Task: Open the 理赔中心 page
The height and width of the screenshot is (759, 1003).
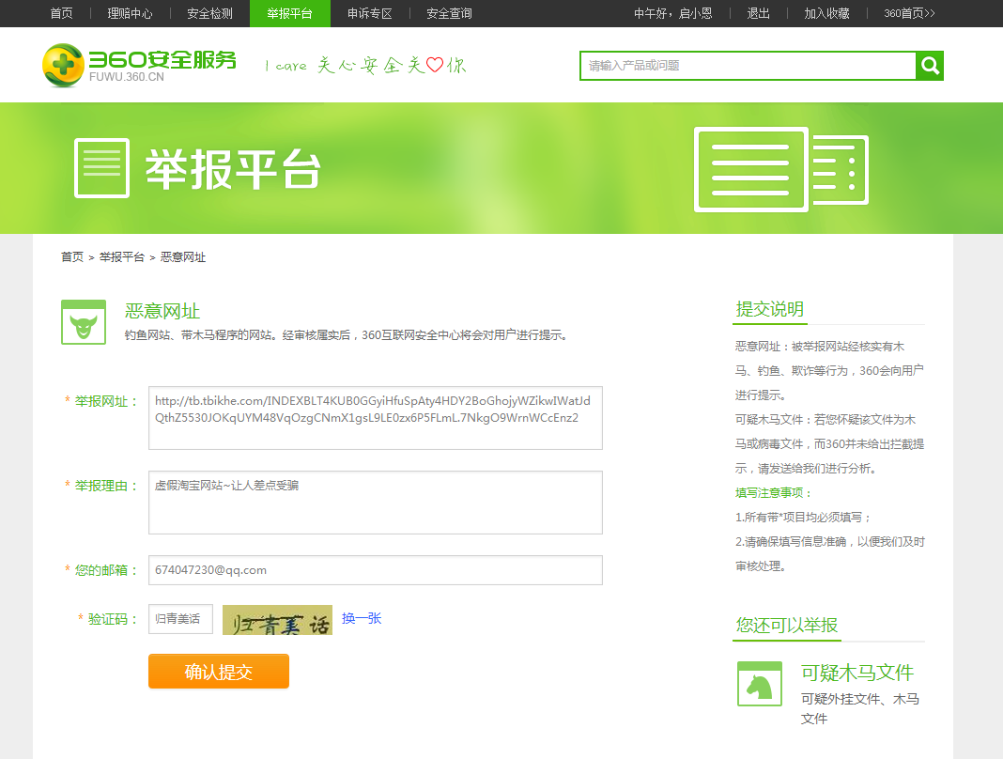Action: point(131,14)
